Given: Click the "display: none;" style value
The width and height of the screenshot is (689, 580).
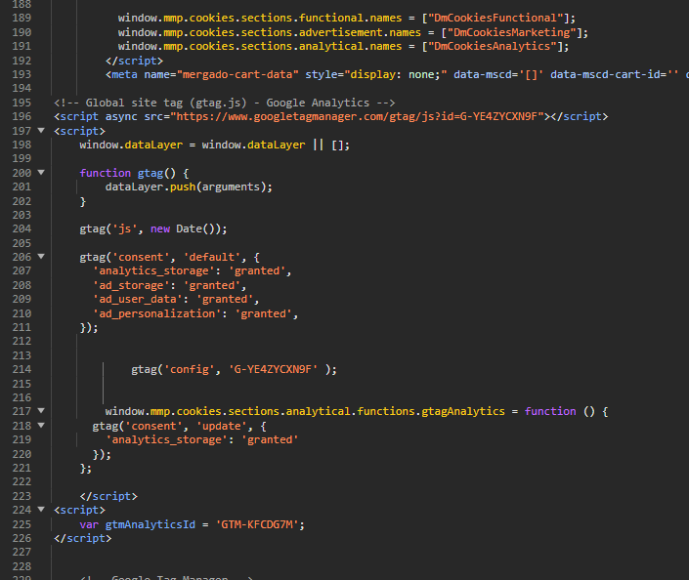Looking at the screenshot, I should [396, 74].
